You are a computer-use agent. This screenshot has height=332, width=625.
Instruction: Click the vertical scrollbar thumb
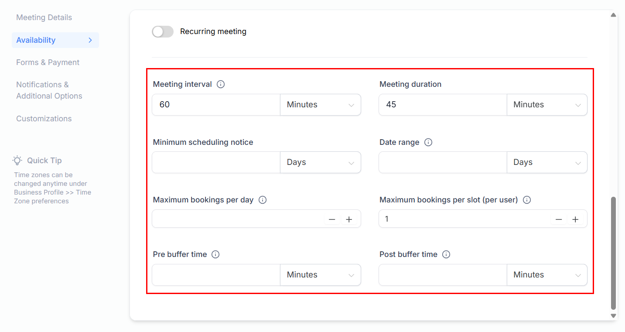613,253
